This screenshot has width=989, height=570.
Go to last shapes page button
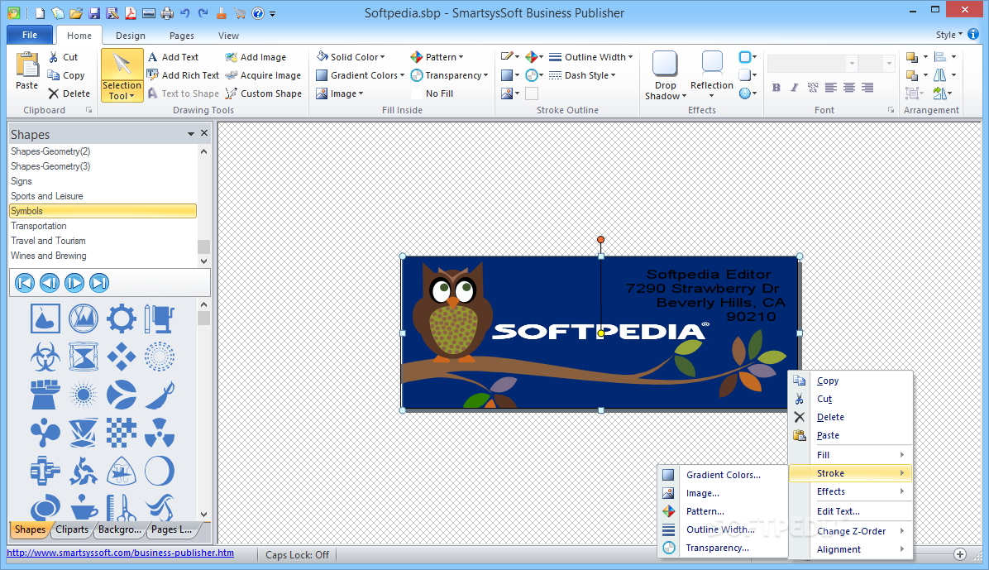99,283
